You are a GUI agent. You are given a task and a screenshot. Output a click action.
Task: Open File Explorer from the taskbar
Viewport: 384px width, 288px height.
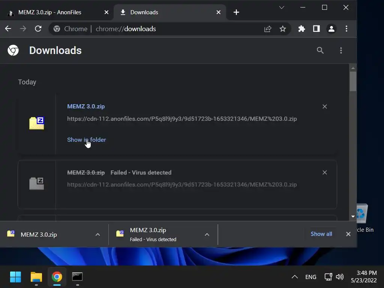(36, 277)
